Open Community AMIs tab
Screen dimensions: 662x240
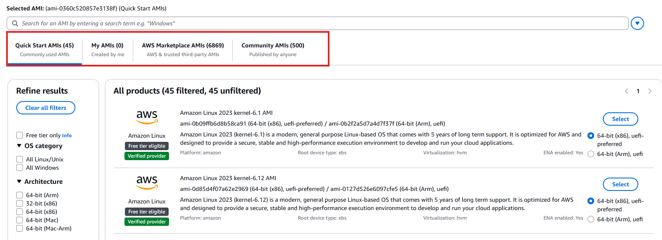tap(273, 49)
